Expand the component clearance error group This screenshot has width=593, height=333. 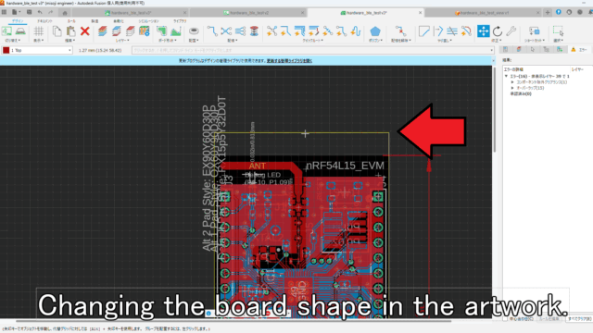[x=512, y=82]
